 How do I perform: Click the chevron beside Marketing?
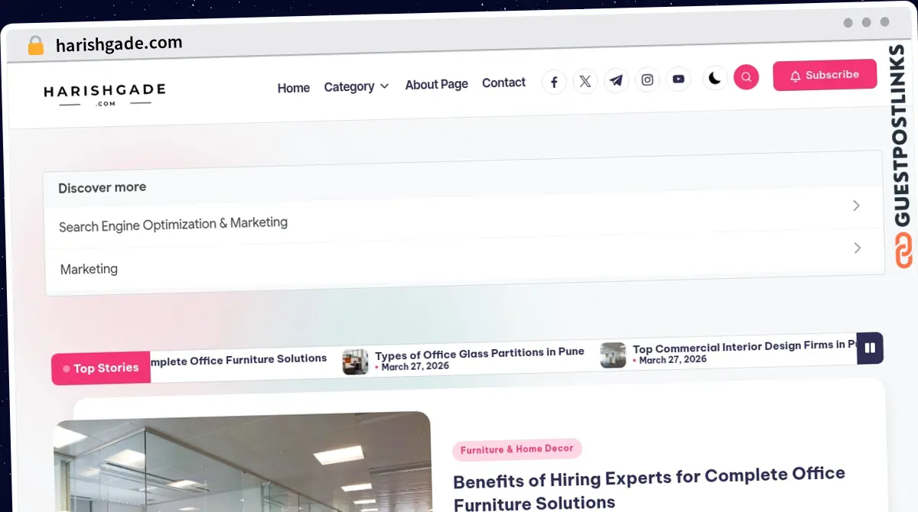click(x=858, y=248)
